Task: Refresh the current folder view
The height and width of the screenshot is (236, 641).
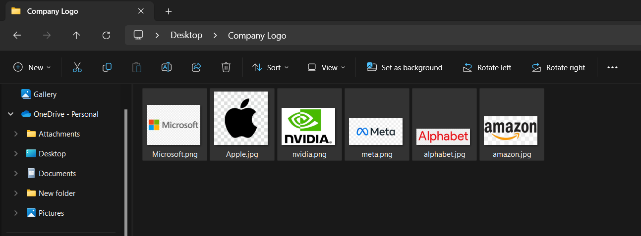Action: click(x=106, y=35)
